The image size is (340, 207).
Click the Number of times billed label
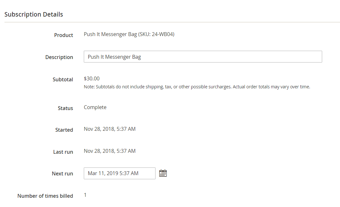point(45,196)
